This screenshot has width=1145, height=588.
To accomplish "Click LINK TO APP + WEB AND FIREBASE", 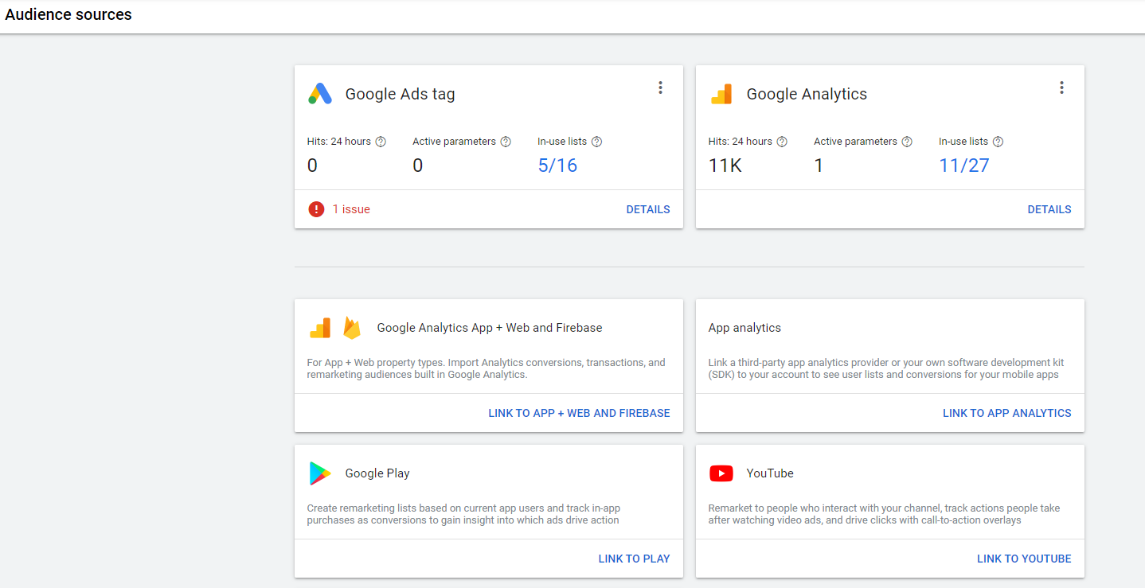I will click(579, 413).
